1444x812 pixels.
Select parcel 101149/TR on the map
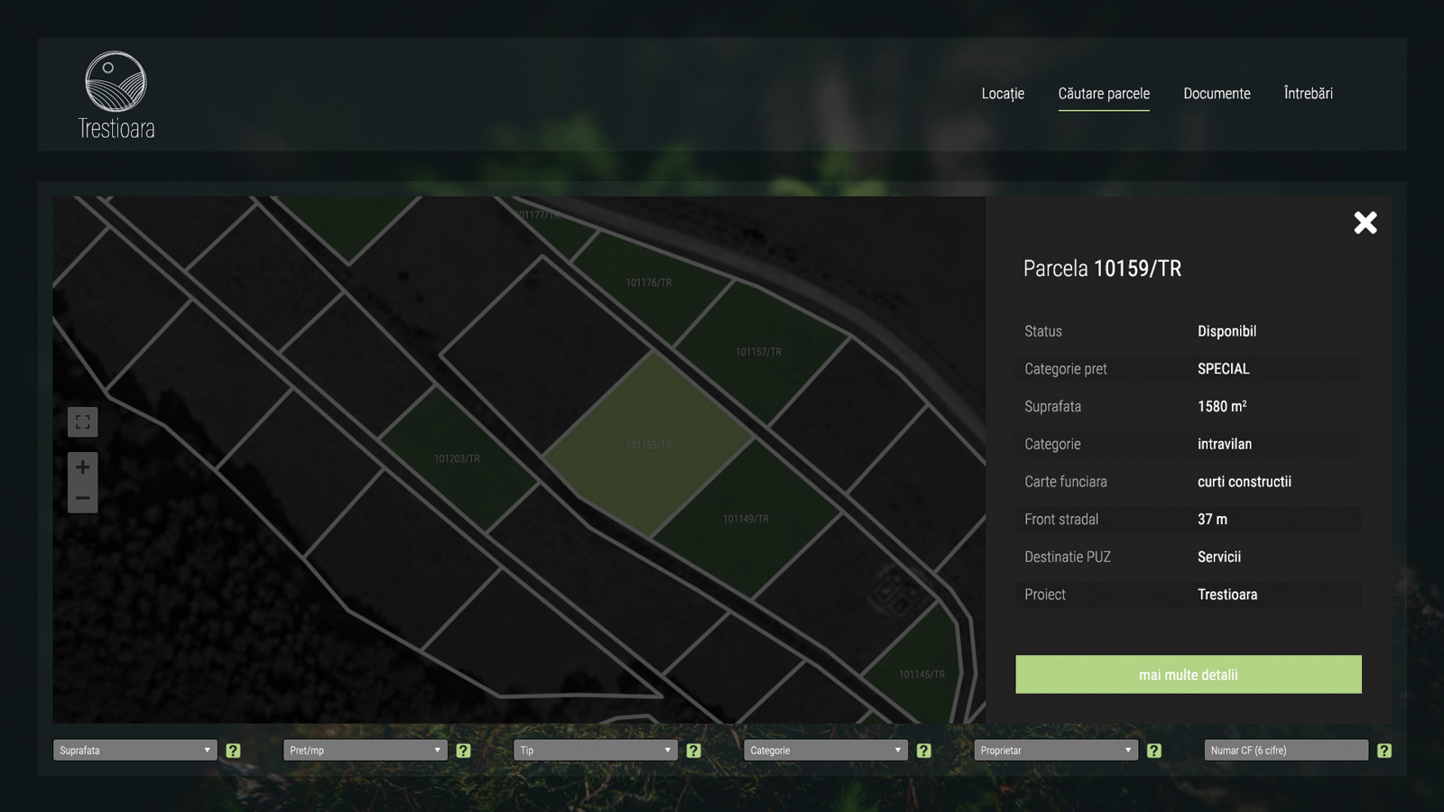[746, 519]
